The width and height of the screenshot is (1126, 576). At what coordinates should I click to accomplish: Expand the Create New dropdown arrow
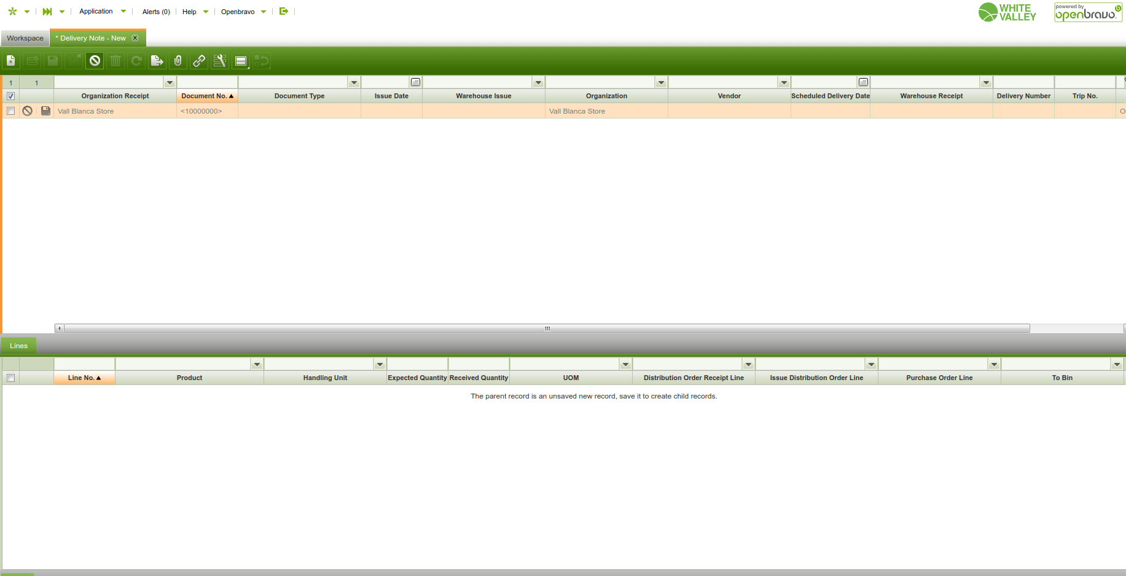[x=27, y=12]
